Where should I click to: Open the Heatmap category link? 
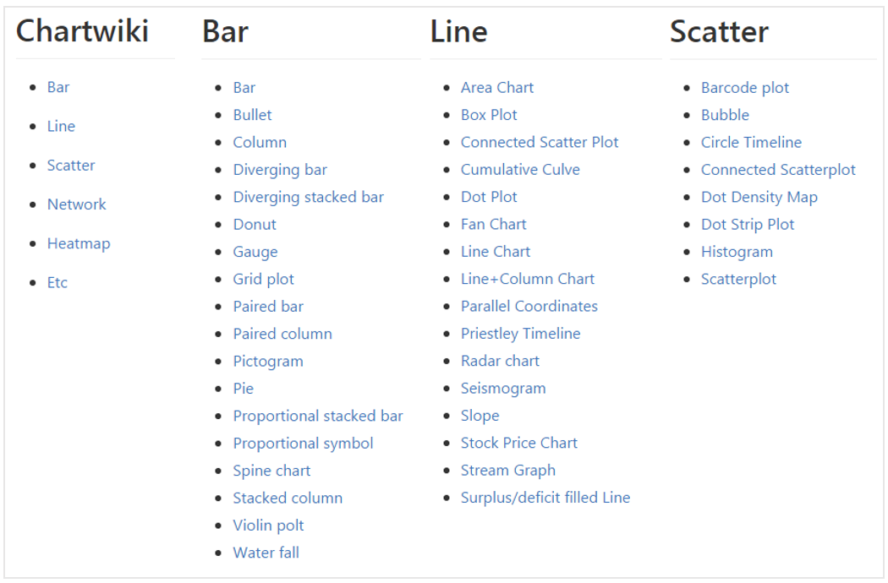79,244
